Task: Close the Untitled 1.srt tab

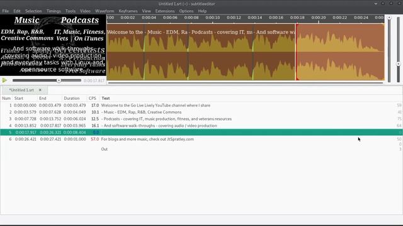Action: [x=40, y=90]
